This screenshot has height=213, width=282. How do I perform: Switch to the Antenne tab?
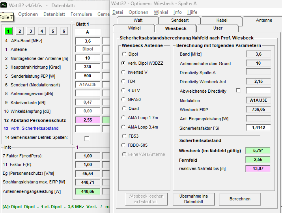(263, 20)
